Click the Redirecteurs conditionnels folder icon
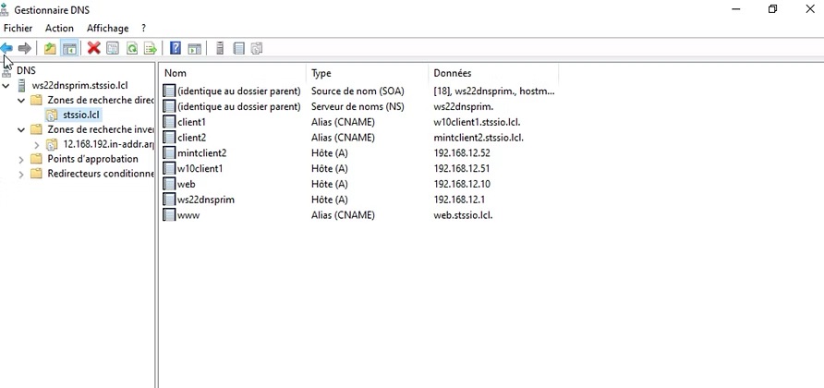The height and width of the screenshot is (388, 824). click(36, 174)
